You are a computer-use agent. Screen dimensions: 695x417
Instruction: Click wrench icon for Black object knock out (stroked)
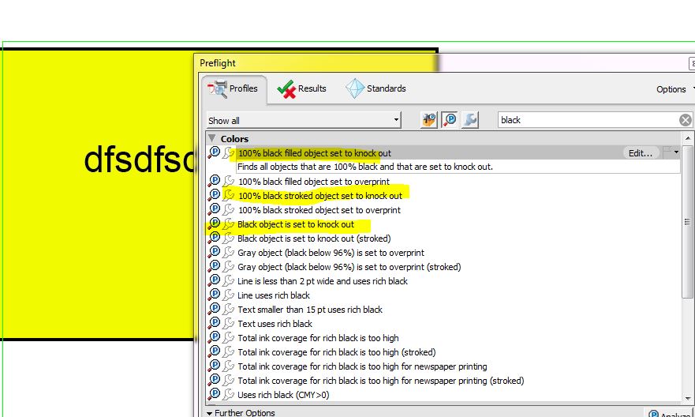(x=228, y=238)
